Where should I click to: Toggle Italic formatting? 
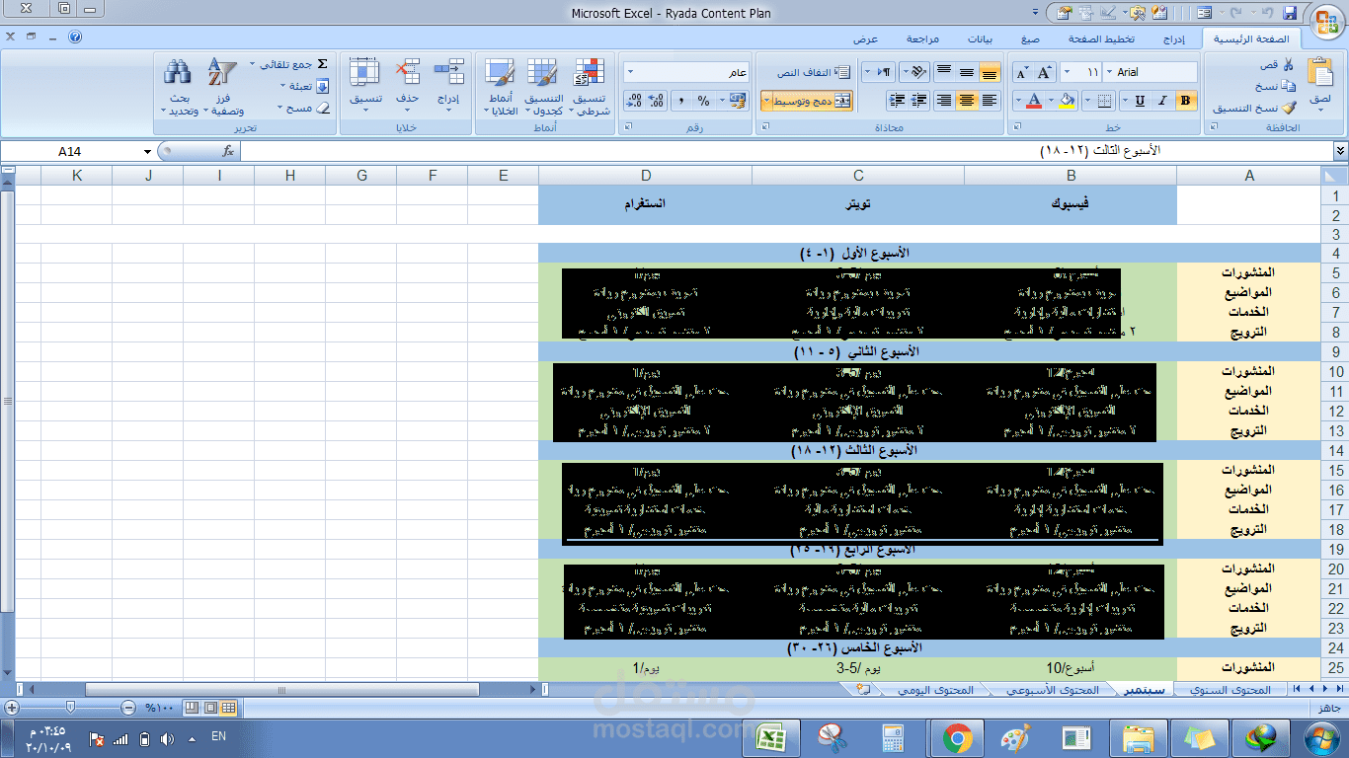pos(1163,101)
